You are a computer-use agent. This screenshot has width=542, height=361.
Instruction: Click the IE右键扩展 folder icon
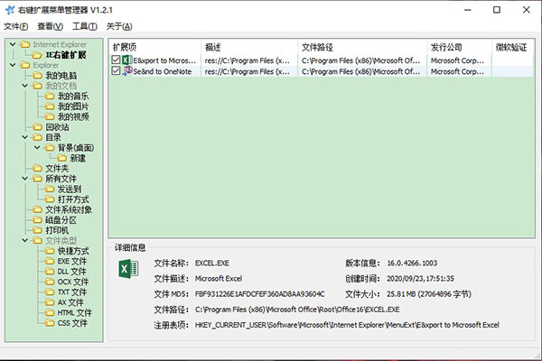pos(37,55)
